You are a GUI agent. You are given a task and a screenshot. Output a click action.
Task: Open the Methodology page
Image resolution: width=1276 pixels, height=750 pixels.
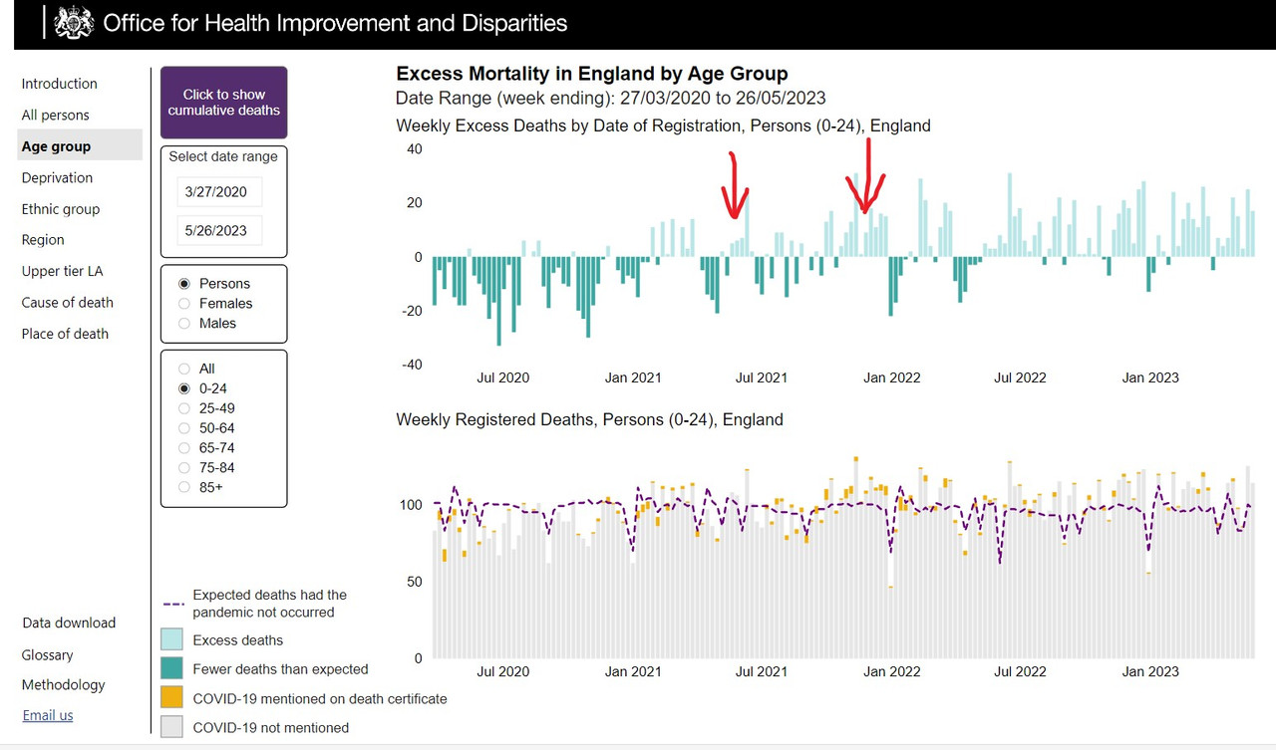click(x=64, y=685)
